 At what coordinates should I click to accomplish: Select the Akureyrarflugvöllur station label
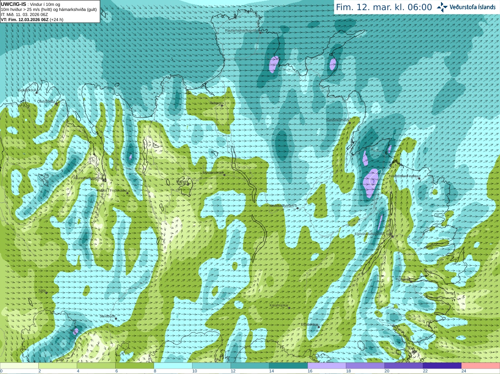tap(88, 178)
